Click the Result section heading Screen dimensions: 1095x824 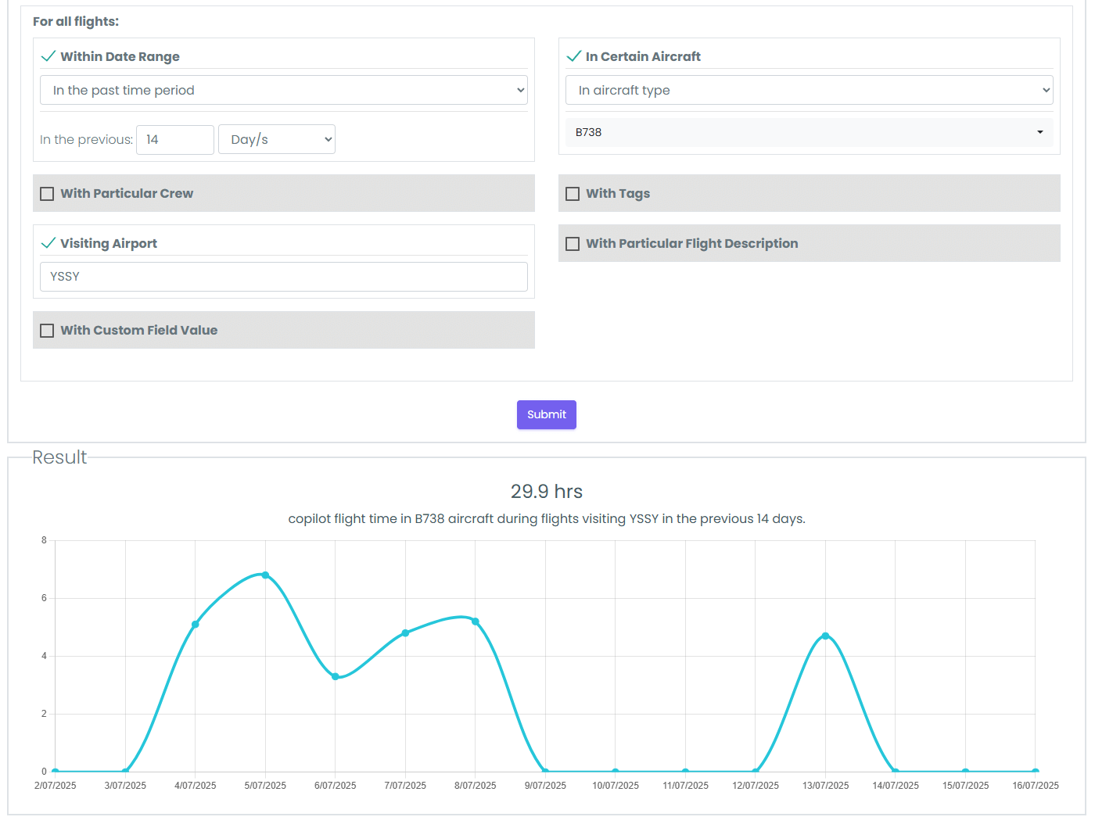59,457
